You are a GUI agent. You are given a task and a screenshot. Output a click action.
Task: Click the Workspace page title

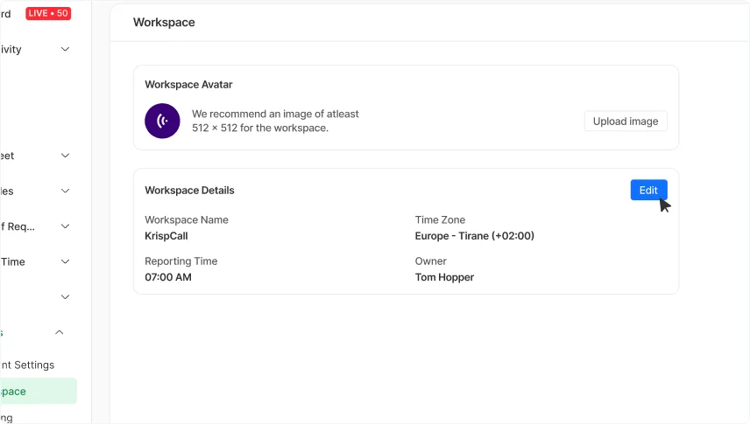tap(164, 22)
